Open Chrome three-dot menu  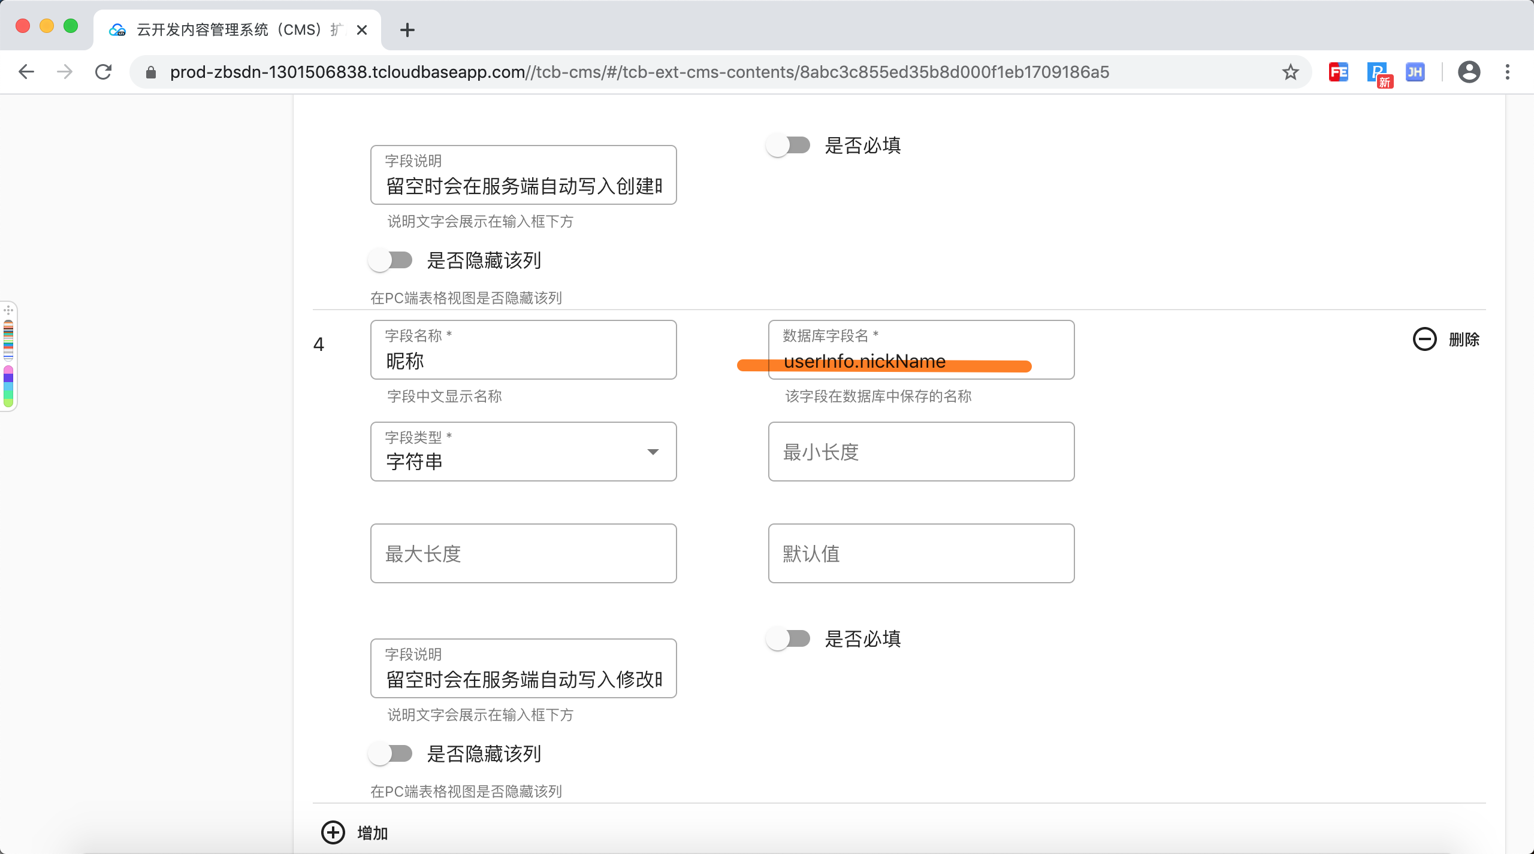1508,72
